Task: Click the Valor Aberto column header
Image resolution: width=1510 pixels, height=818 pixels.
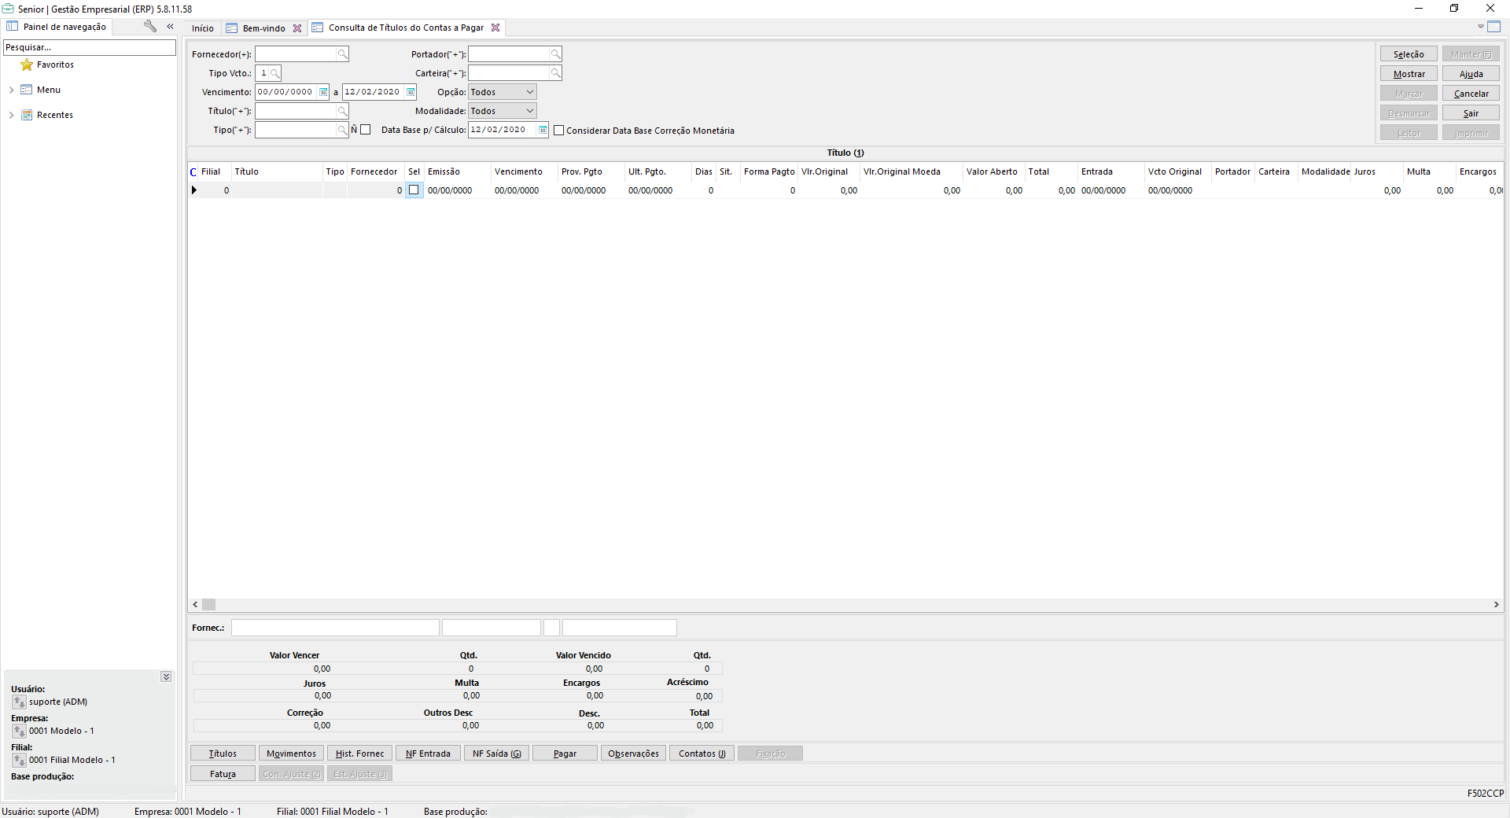Action: click(x=993, y=171)
